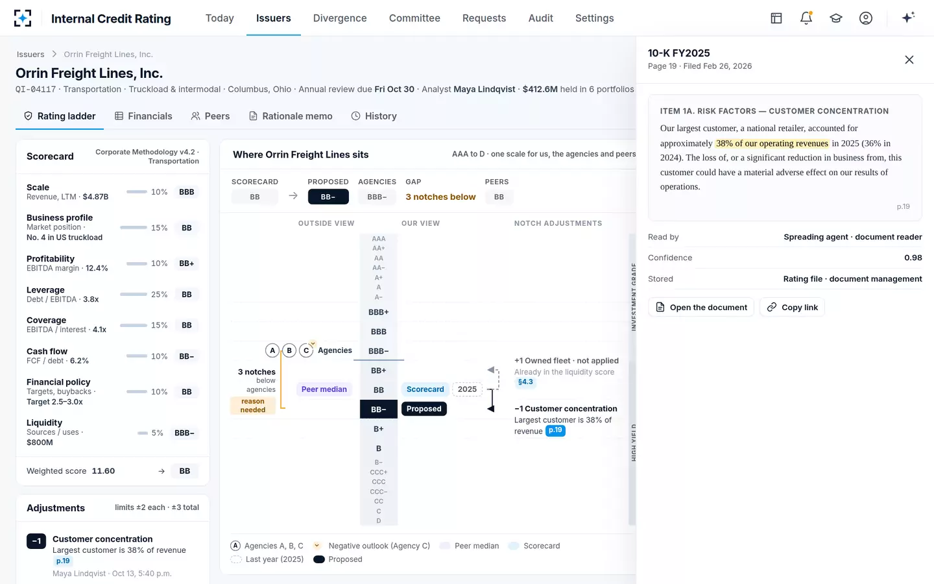The width and height of the screenshot is (934, 584).
Task: Open the user account icon
Action: (866, 18)
